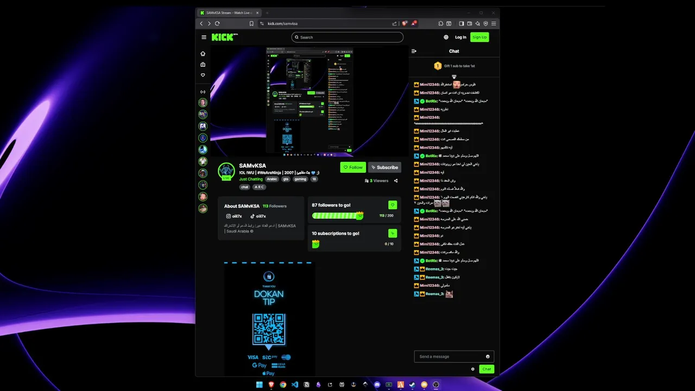
Task: Open the Following heart icon in sidebar
Action: pos(203,75)
